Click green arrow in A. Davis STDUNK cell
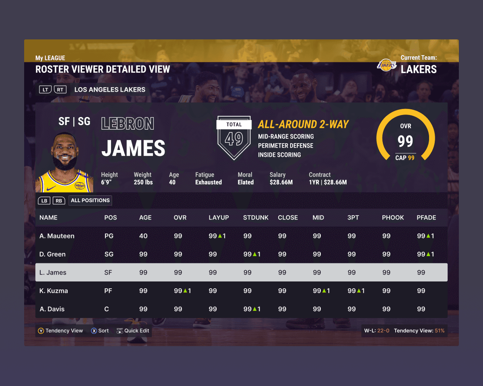The height and width of the screenshot is (386, 483). (255, 309)
